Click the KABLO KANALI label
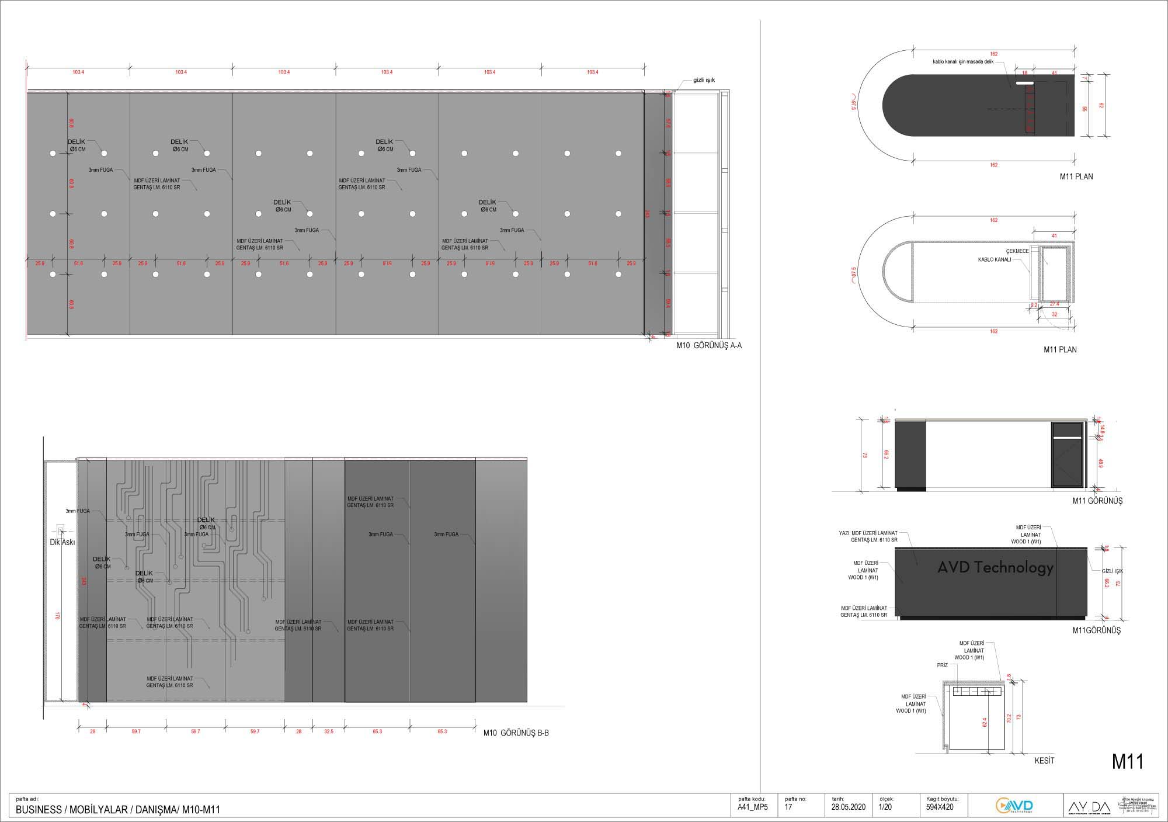Viewport: 1168px width, 822px height. pos(995,260)
